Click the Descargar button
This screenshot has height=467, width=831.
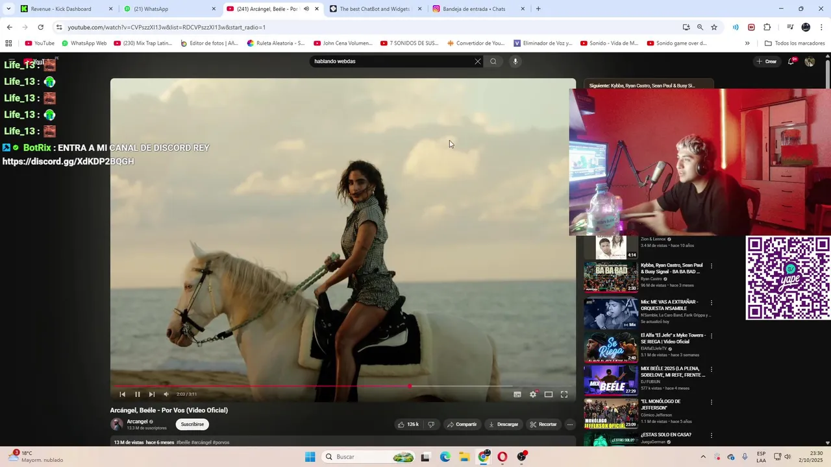[504, 424]
